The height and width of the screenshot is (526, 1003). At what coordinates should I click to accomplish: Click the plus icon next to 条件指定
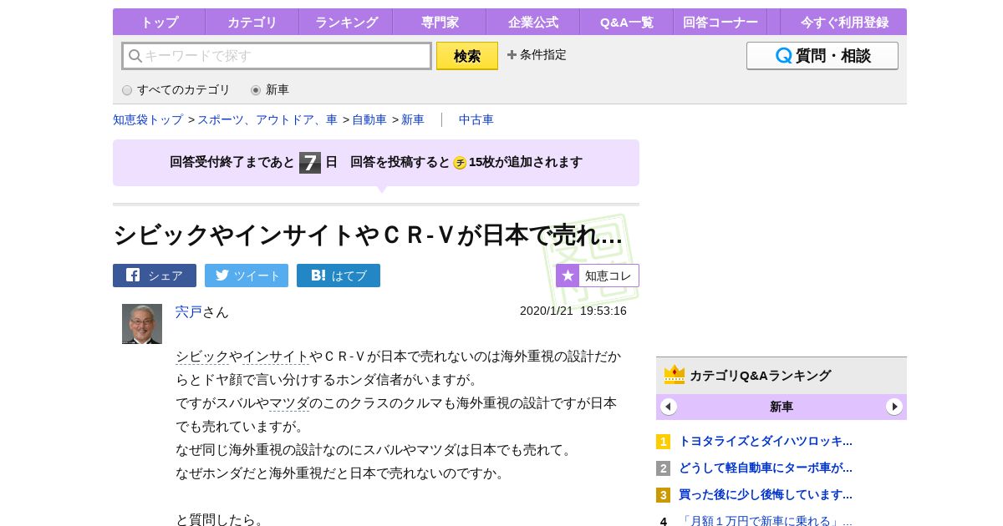coord(512,55)
